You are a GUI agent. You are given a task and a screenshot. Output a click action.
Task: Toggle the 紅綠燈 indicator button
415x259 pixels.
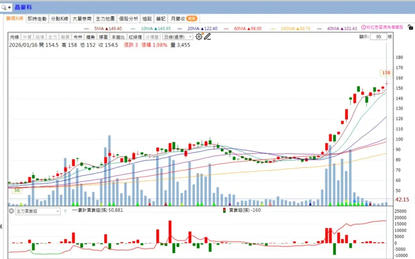pos(135,37)
